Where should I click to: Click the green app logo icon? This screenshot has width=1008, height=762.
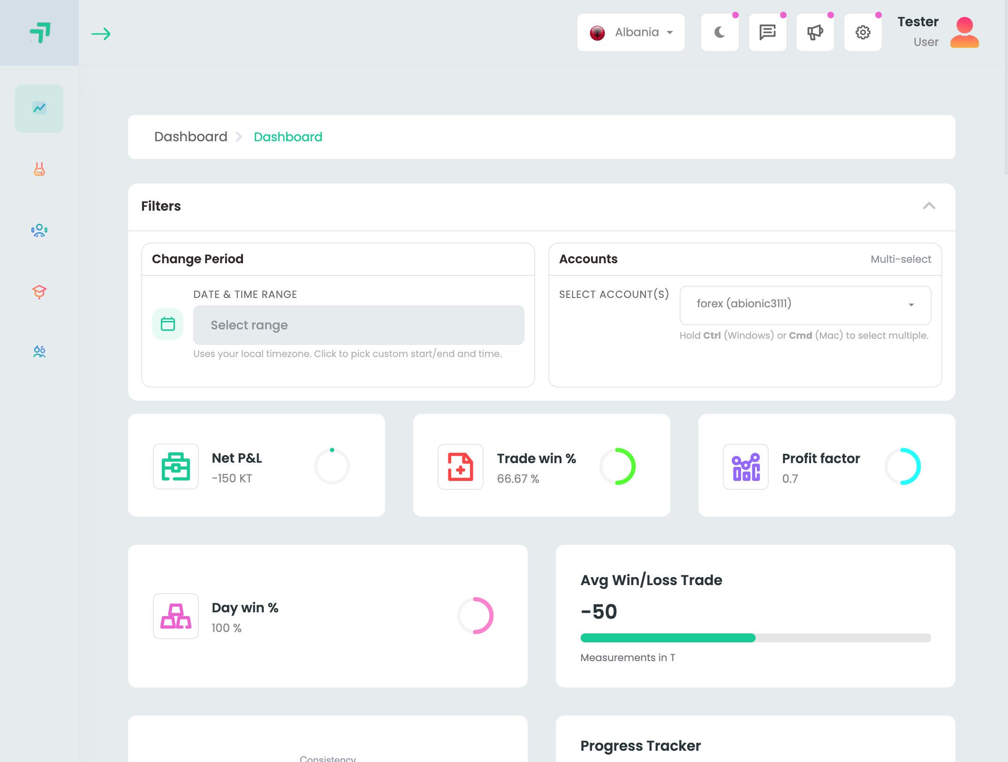40,33
